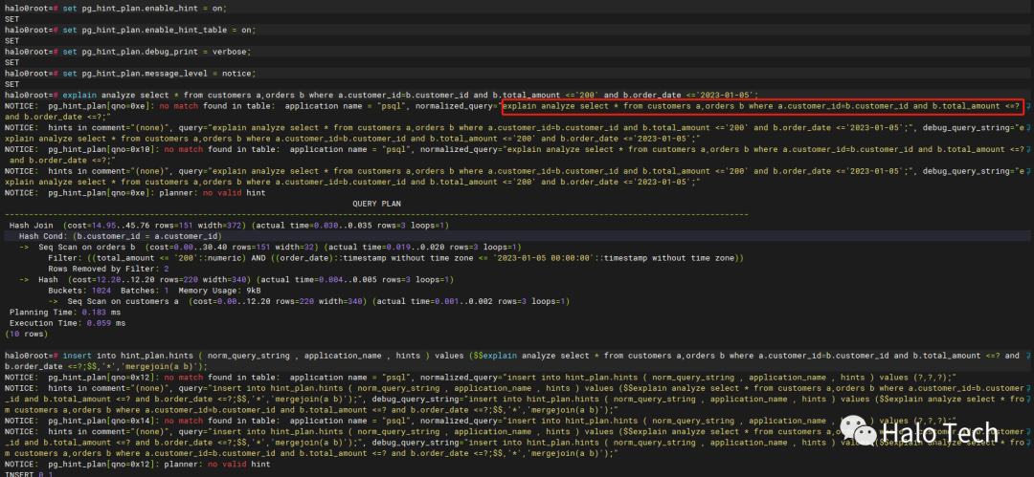Click 'actual time=0.019..0.020' value
Image resolution: width=1034 pixels, height=477 pixels.
coord(386,247)
